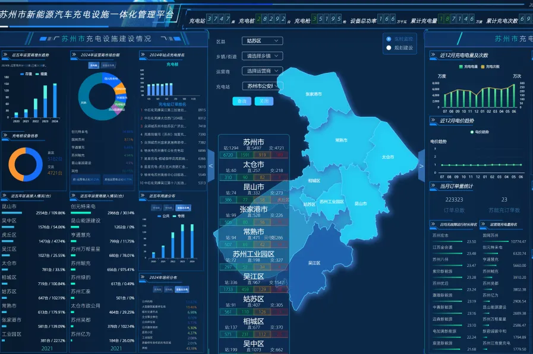The image size is (533, 354).
Task: Click the 关闭 button
Action: (264, 101)
